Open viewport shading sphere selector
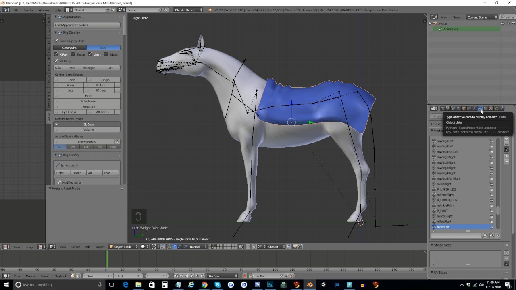 pyautogui.click(x=144, y=246)
